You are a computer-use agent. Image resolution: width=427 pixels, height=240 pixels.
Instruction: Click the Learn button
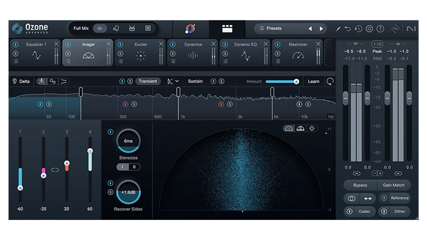(x=314, y=81)
